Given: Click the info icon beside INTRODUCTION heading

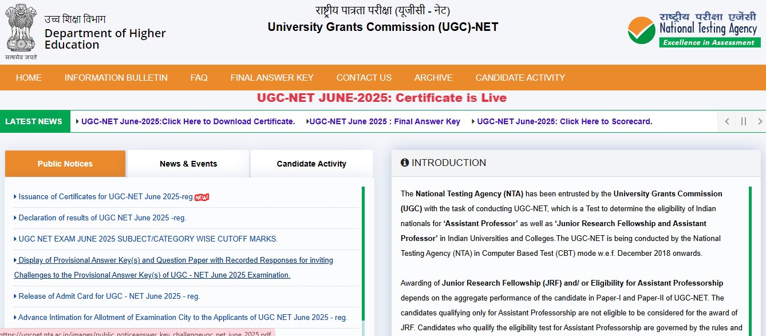Looking at the screenshot, I should pyautogui.click(x=405, y=163).
